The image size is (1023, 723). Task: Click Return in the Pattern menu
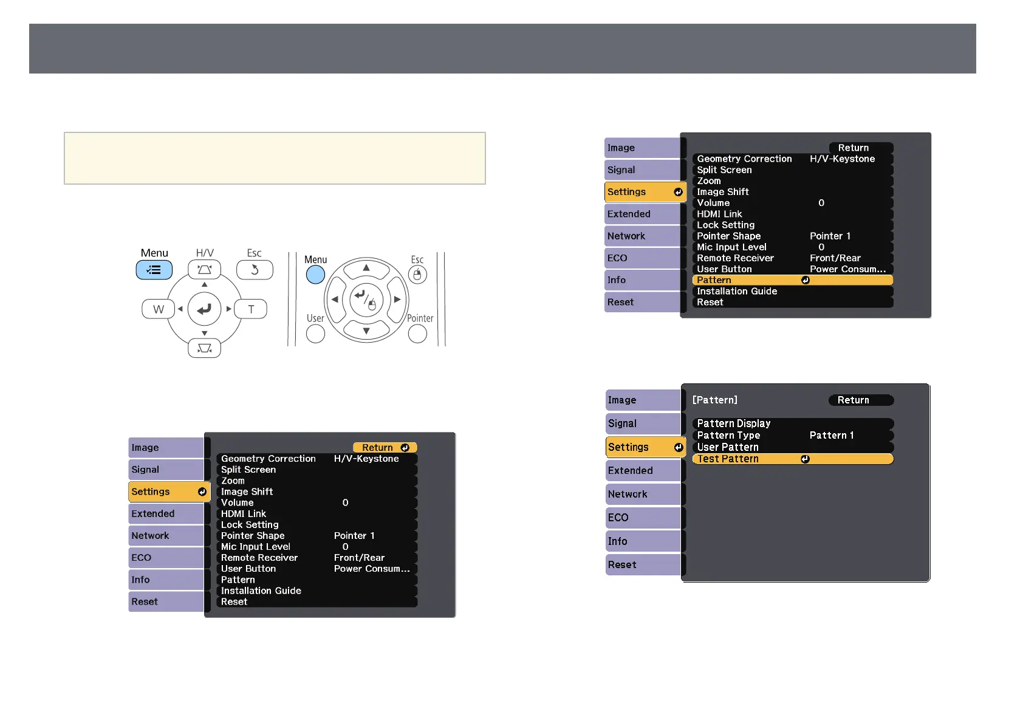861,400
